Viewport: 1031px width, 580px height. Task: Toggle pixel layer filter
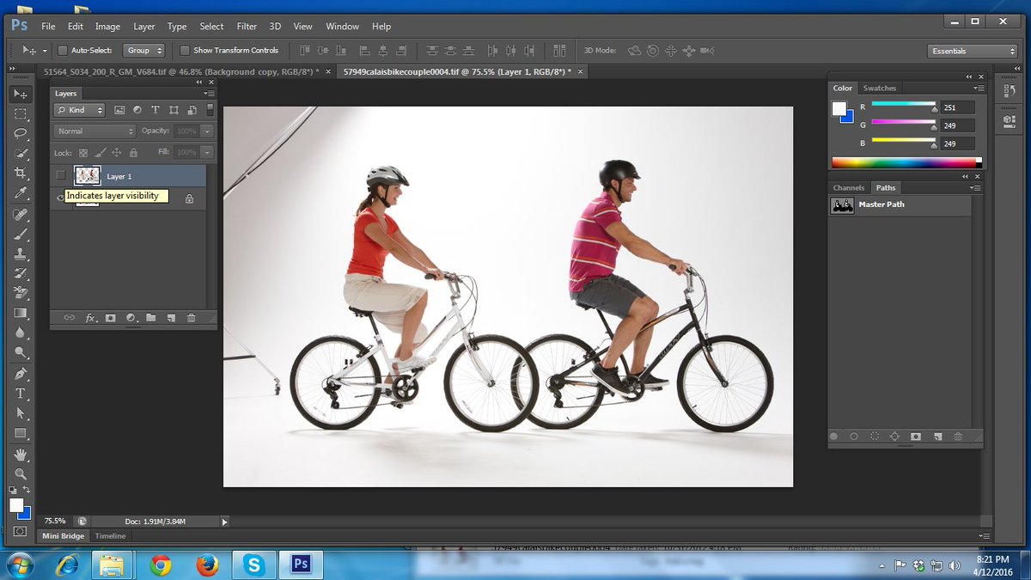point(119,110)
